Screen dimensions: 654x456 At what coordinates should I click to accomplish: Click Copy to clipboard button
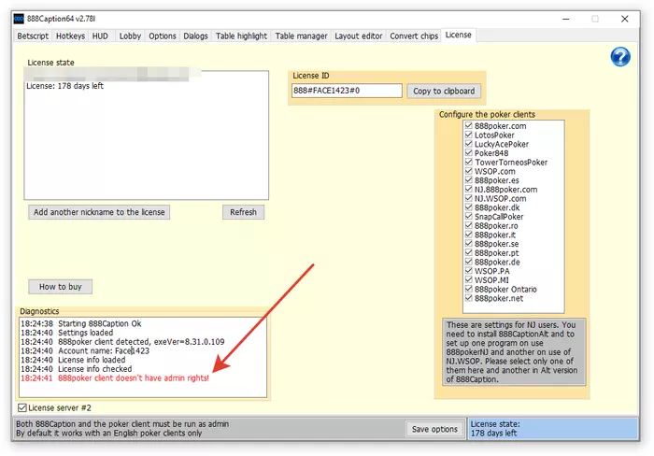click(x=444, y=91)
